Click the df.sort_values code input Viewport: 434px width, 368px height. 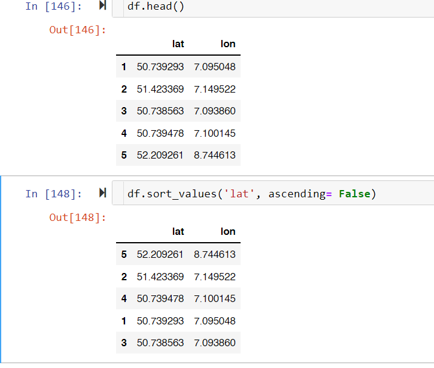273,193
